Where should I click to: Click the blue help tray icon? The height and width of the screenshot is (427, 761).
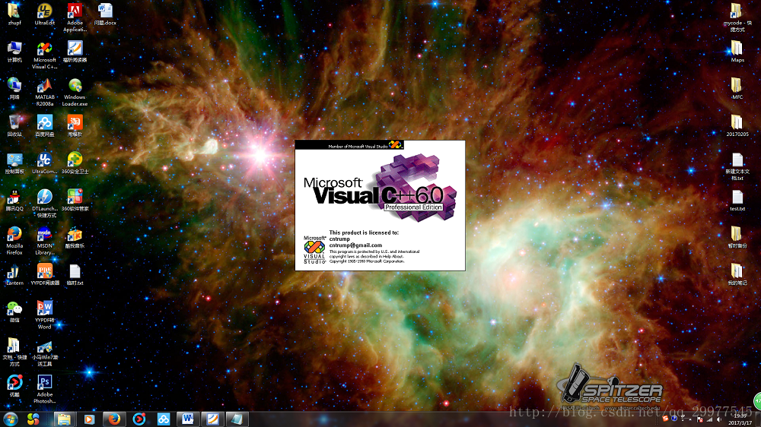(x=674, y=419)
